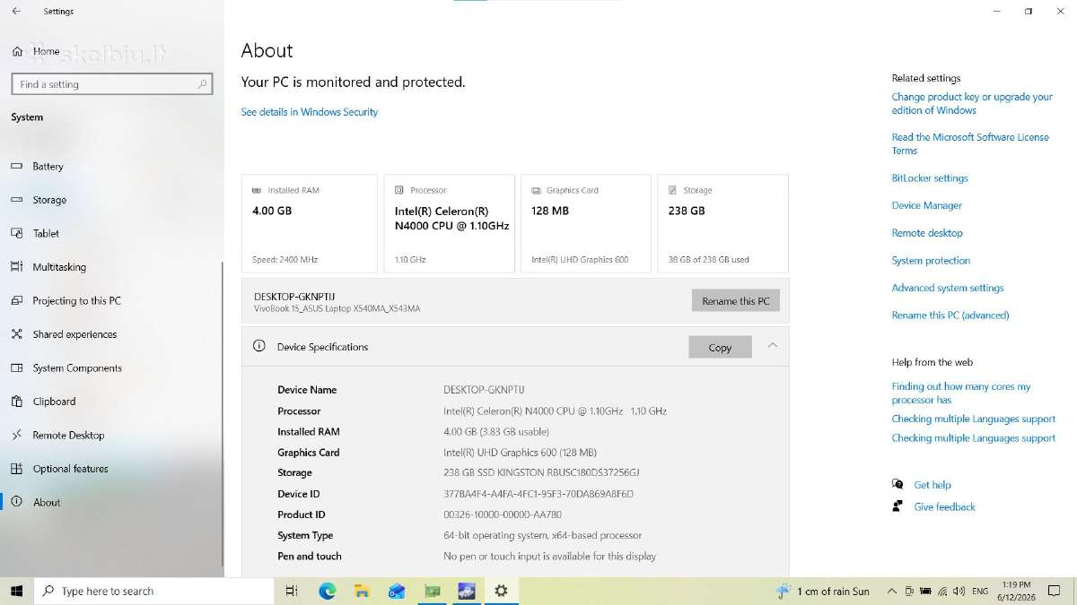The width and height of the screenshot is (1077, 605).
Task: Open the Outlook taskbar icon
Action: [397, 591]
